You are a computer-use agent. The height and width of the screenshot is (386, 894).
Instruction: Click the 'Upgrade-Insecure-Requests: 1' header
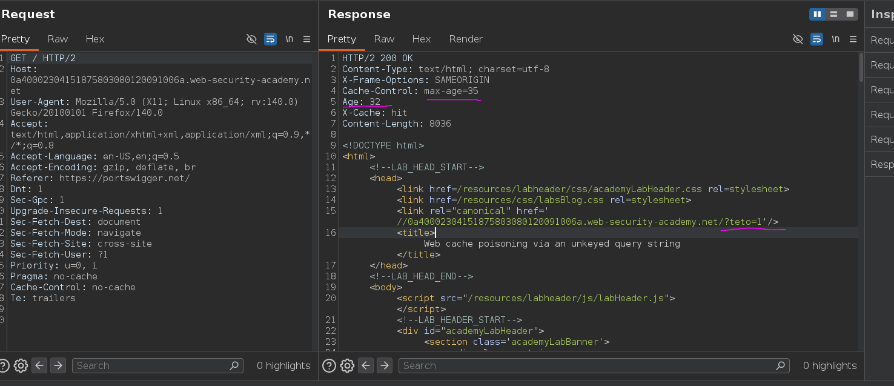coord(87,211)
